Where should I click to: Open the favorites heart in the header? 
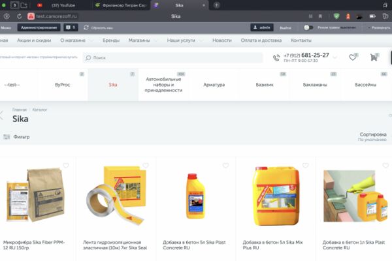pyautogui.click(x=353, y=57)
